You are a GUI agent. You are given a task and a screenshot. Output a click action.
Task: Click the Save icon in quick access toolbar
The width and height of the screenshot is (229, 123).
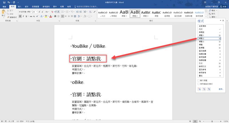click(x=4, y=2)
